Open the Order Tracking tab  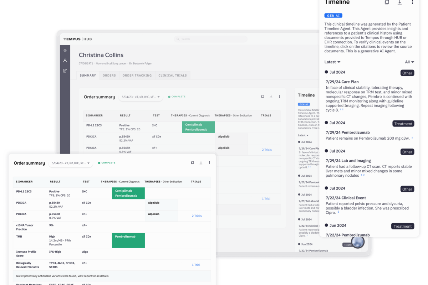click(x=137, y=75)
